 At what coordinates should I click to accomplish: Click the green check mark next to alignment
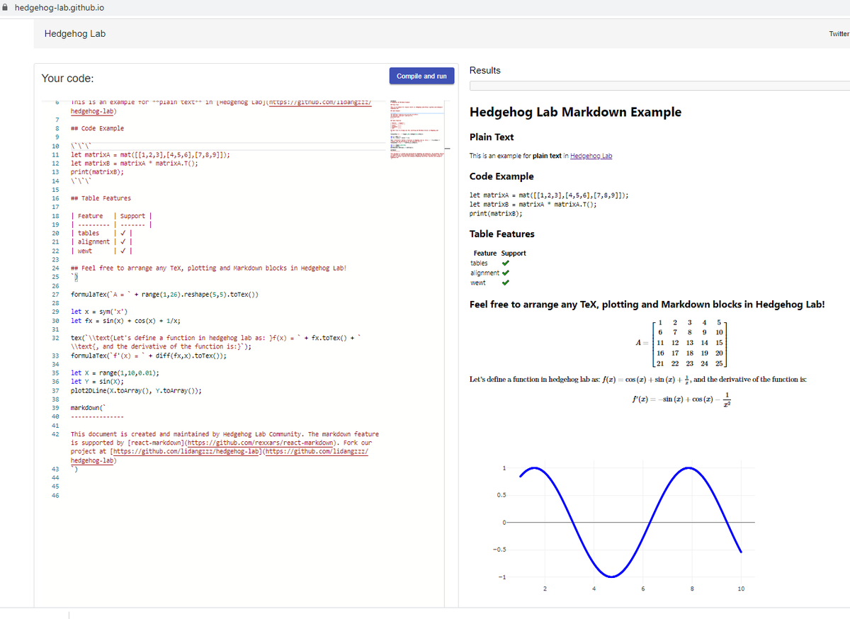pyautogui.click(x=504, y=273)
